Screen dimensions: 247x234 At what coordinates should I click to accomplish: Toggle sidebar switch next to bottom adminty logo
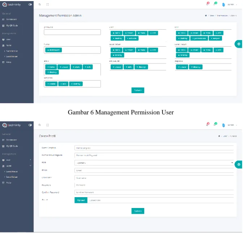point(30,125)
